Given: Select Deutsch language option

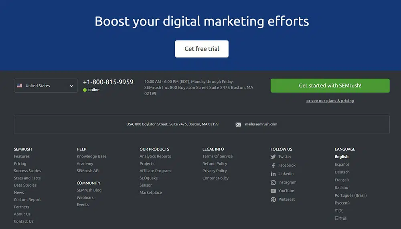Looking at the screenshot, I should [x=342, y=172].
